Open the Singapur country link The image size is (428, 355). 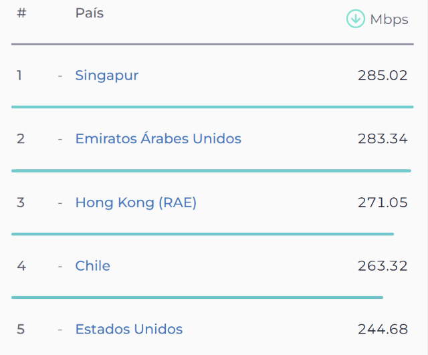tap(107, 76)
